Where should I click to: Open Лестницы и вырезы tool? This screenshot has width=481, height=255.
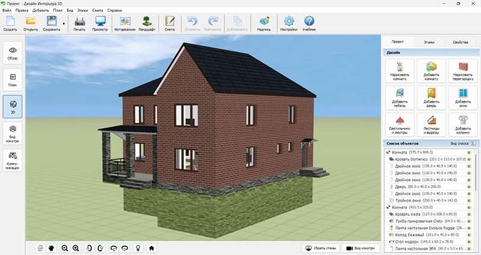tap(431, 125)
